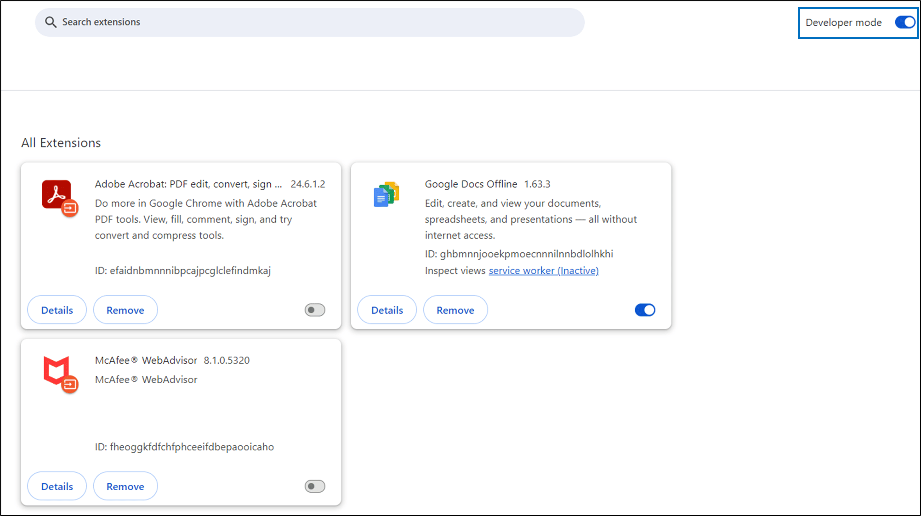
Task: Remove the Adobe Acrobat extension
Action: (x=125, y=310)
